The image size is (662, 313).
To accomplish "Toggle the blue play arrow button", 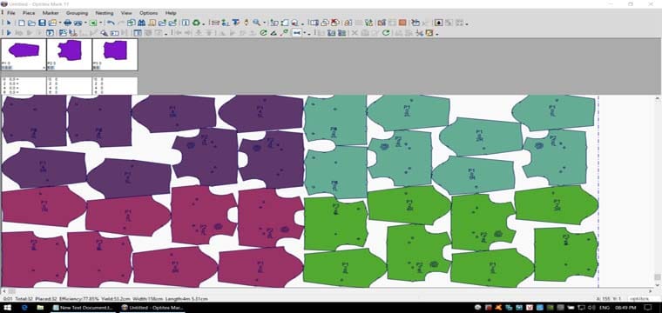I will pyautogui.click(x=9, y=33).
